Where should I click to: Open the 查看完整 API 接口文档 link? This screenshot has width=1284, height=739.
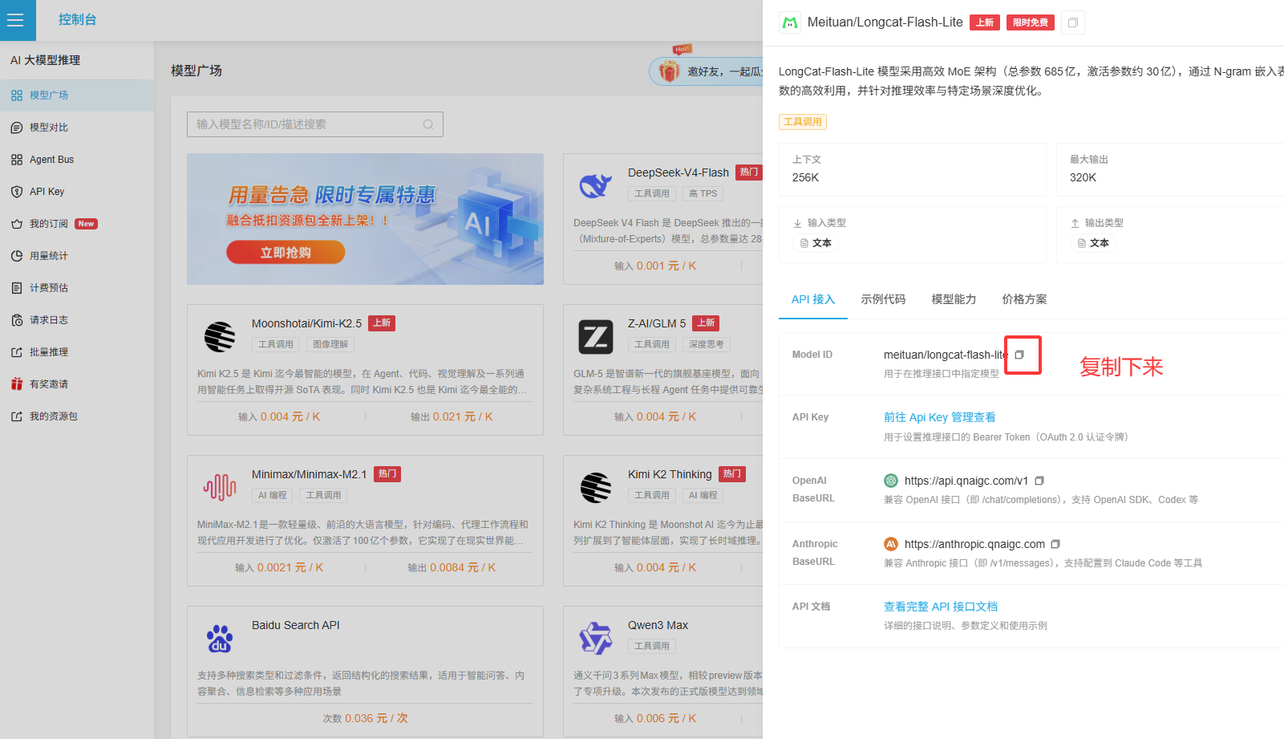click(941, 607)
